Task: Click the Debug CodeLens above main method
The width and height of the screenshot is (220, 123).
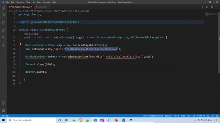Action: tap(34, 34)
